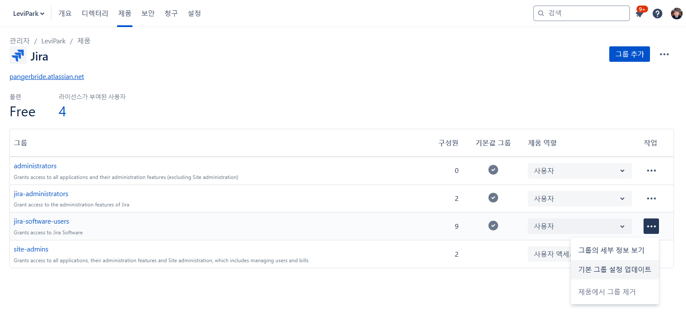Click default group checkmark for administrators
Viewport: 686px width, 312px height.
coord(493,170)
